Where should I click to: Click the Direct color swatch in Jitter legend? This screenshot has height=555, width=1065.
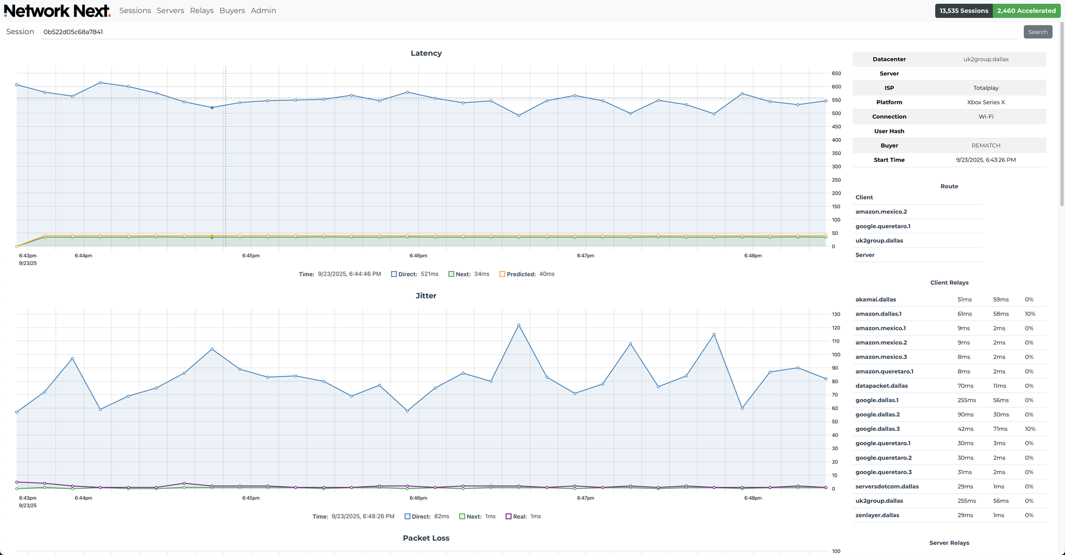click(407, 516)
